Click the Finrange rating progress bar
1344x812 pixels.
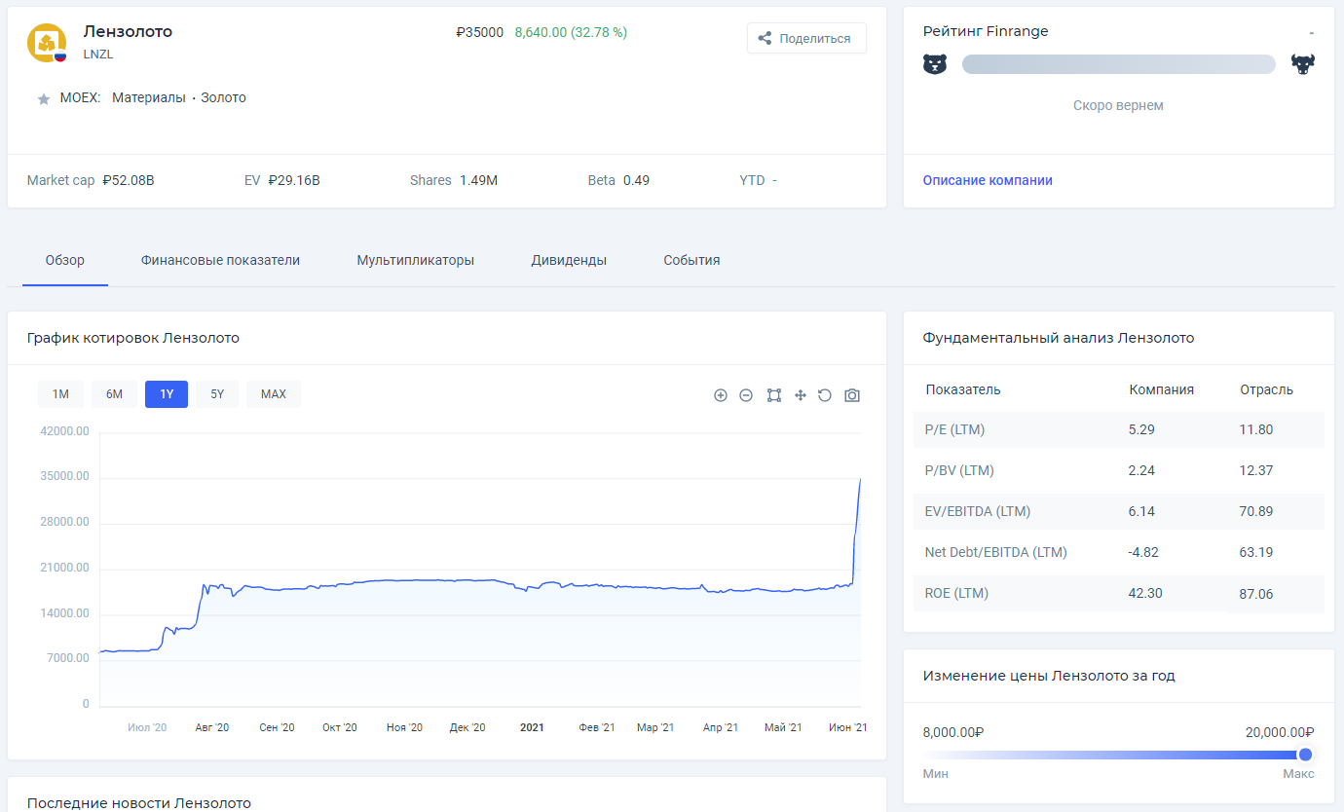1119,64
